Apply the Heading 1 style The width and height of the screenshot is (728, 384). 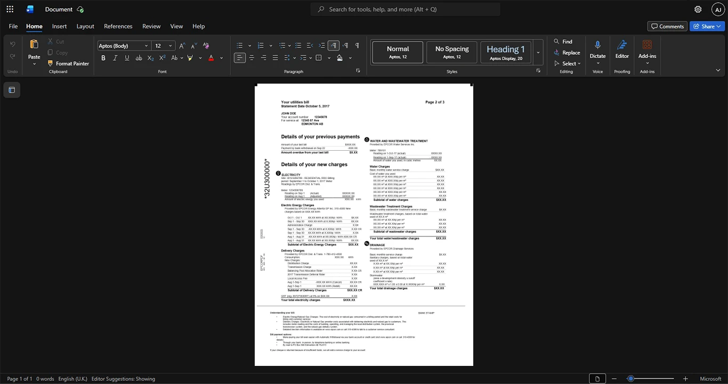point(506,53)
